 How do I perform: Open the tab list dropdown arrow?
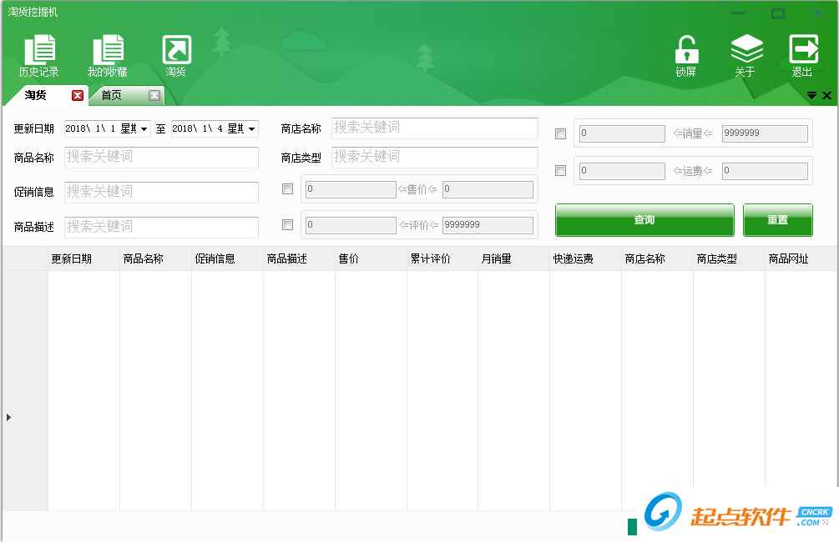[811, 96]
